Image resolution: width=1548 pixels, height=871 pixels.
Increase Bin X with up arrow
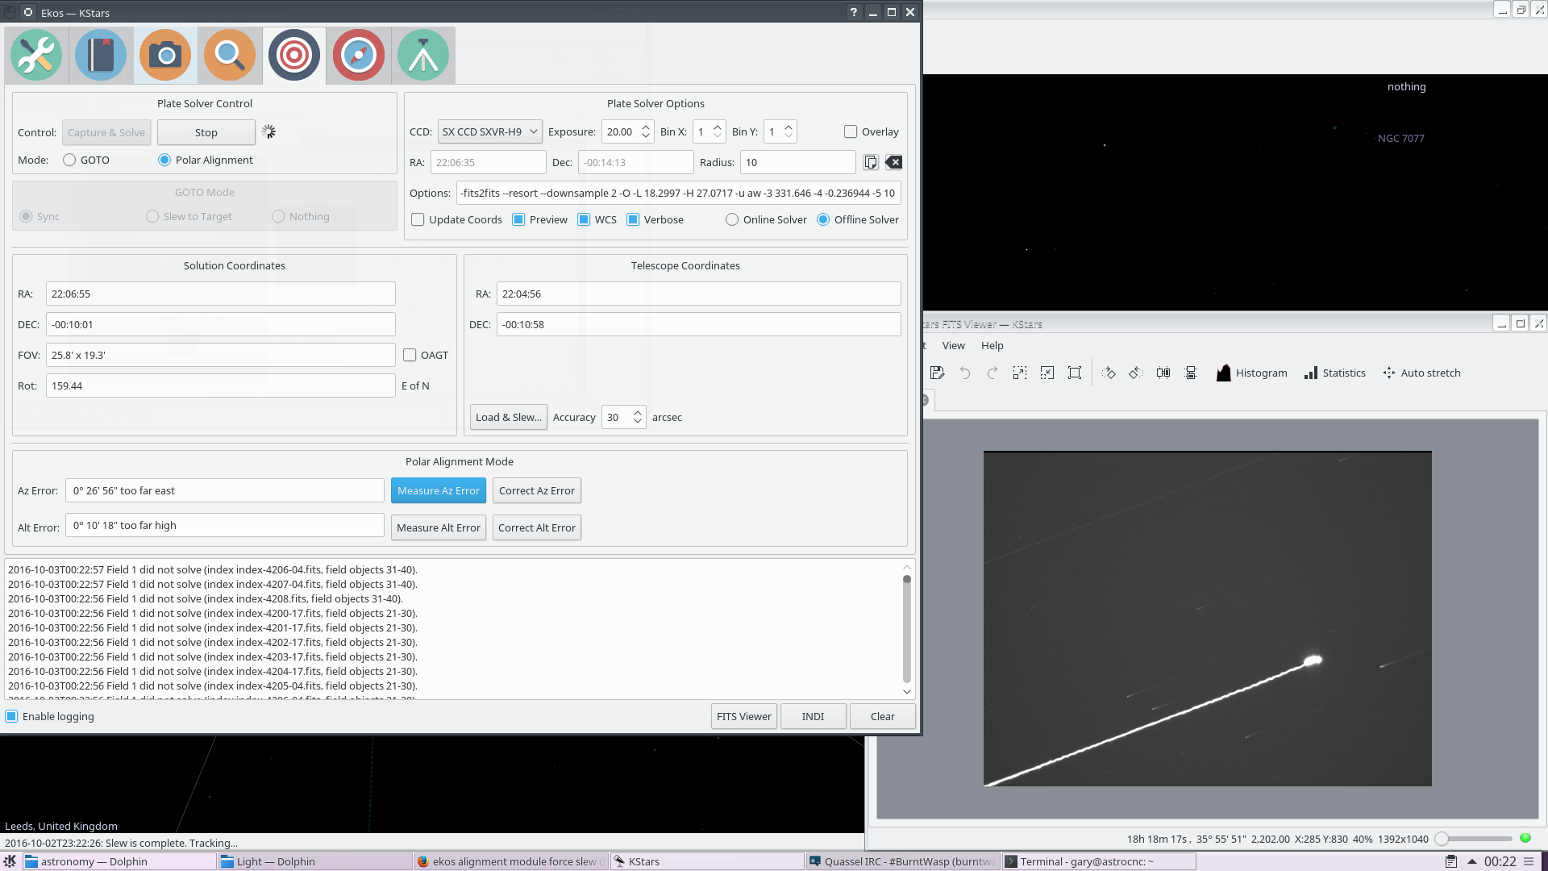[717, 127]
